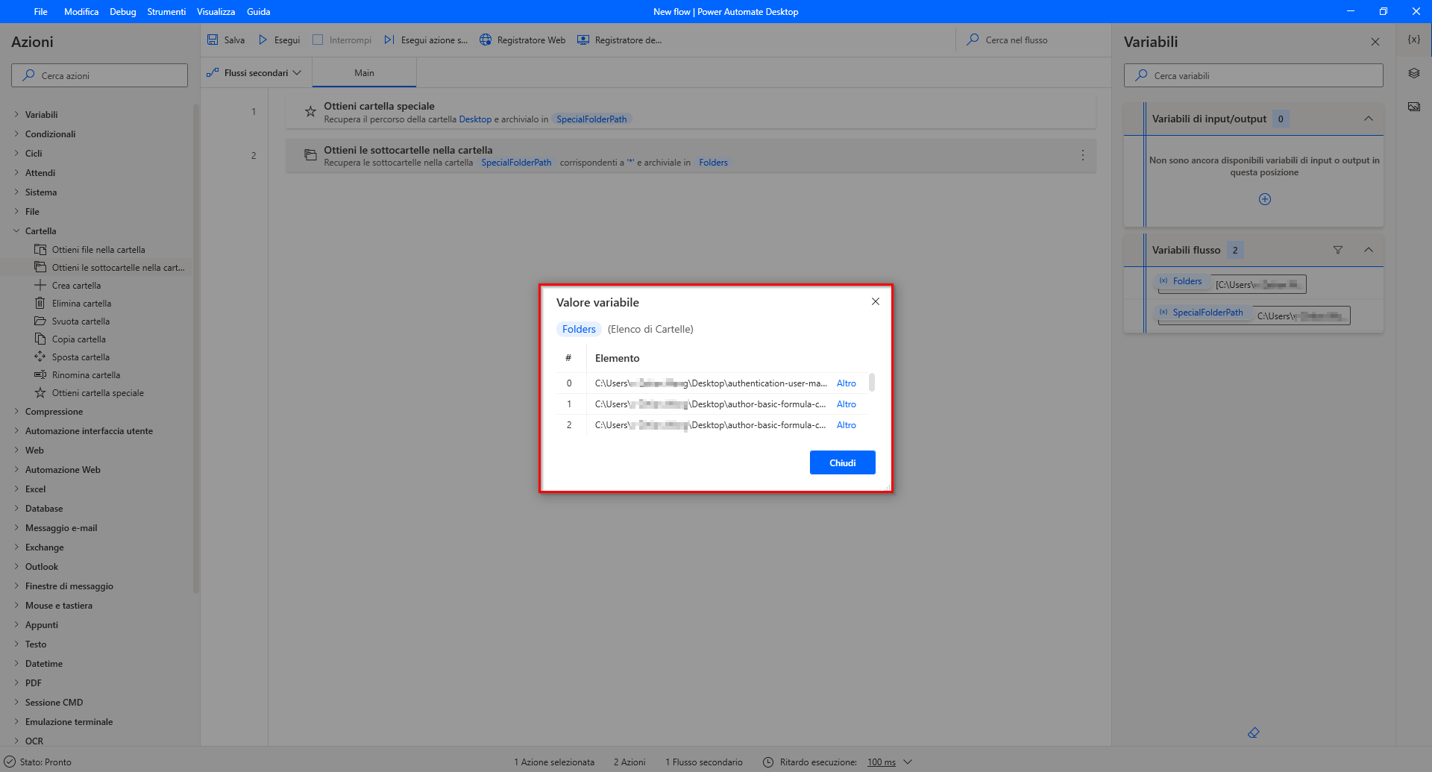The width and height of the screenshot is (1432, 772).
Task: Open the Flussi secondari dropdown
Action: pyautogui.click(x=254, y=73)
